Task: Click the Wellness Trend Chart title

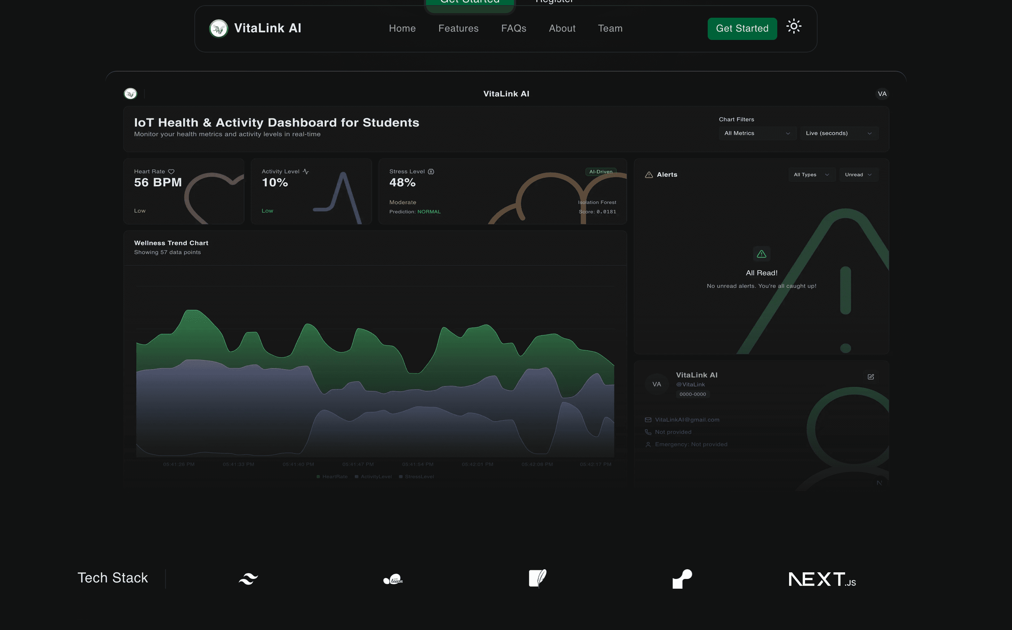Action: point(171,243)
